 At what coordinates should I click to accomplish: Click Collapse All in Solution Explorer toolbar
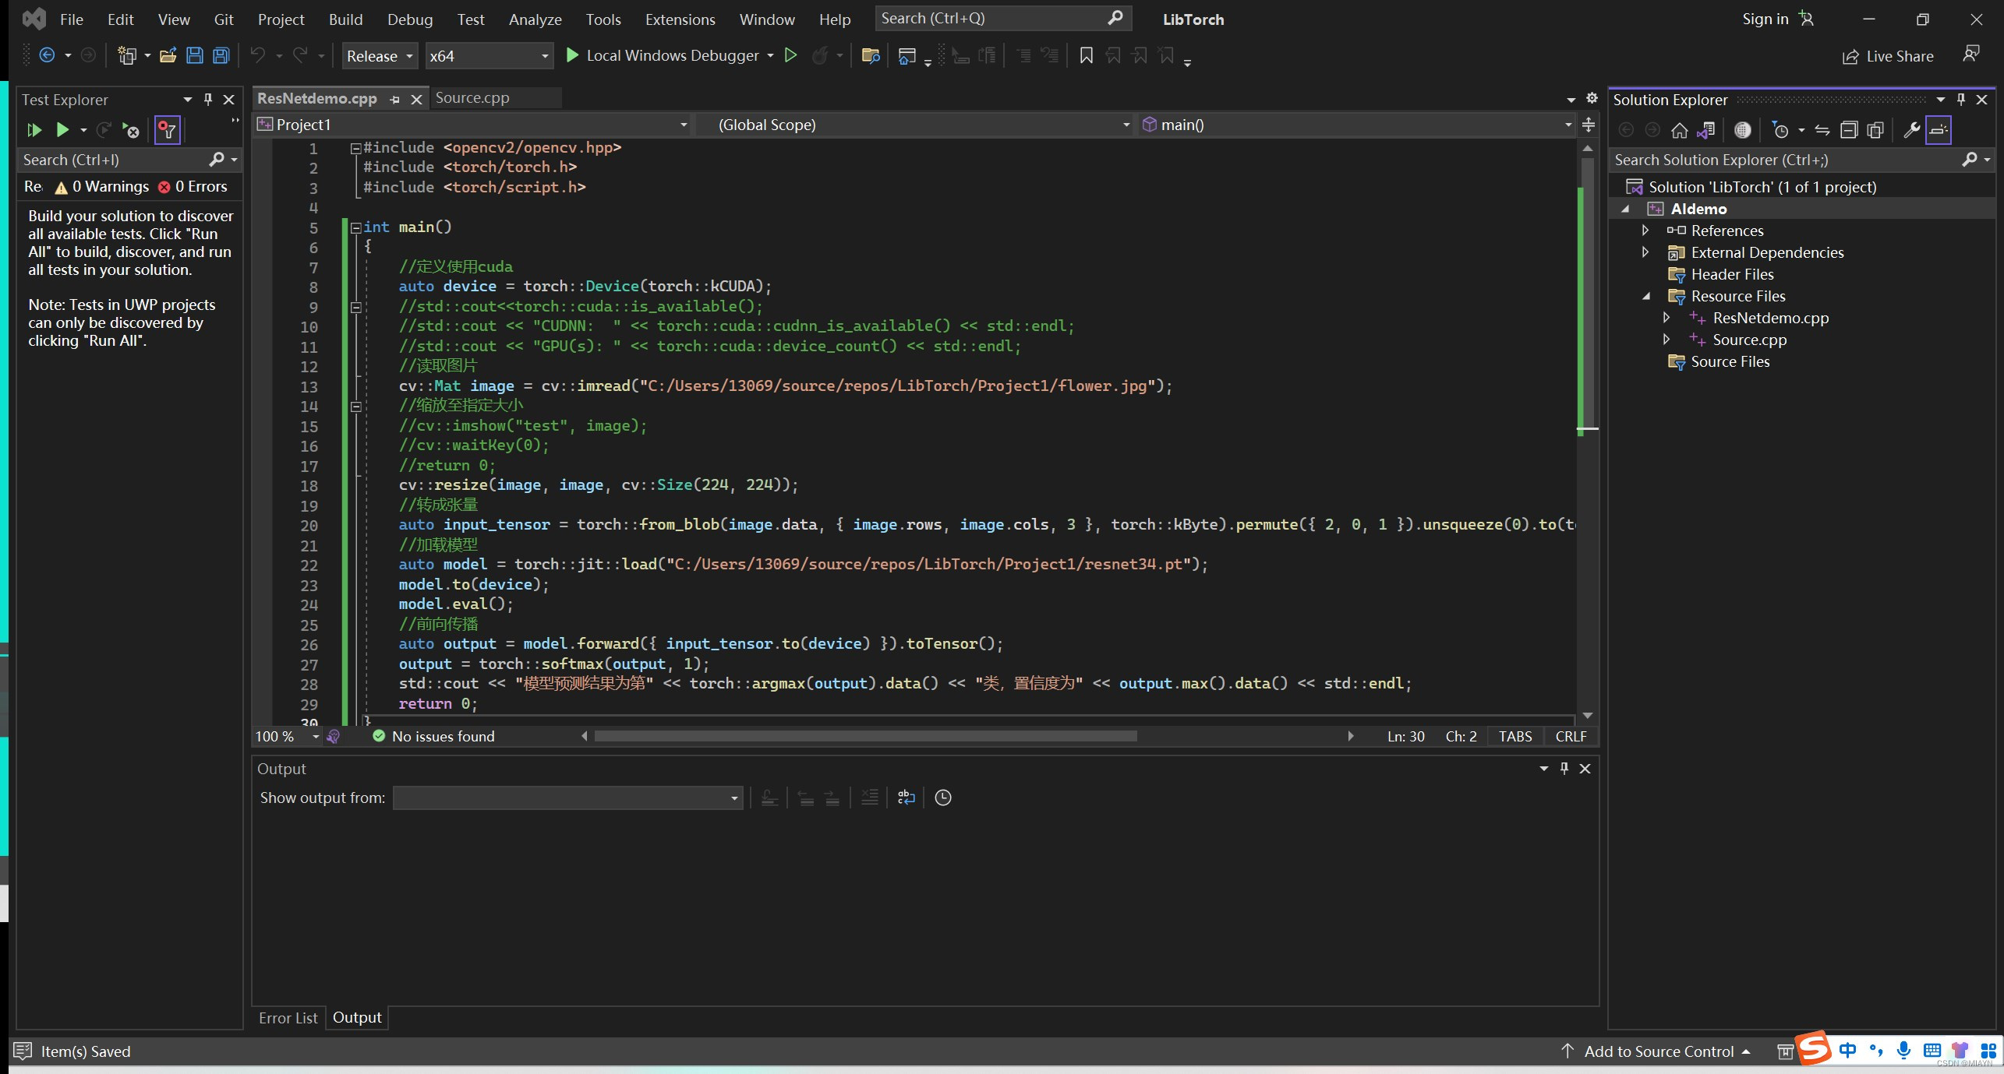tap(1849, 130)
